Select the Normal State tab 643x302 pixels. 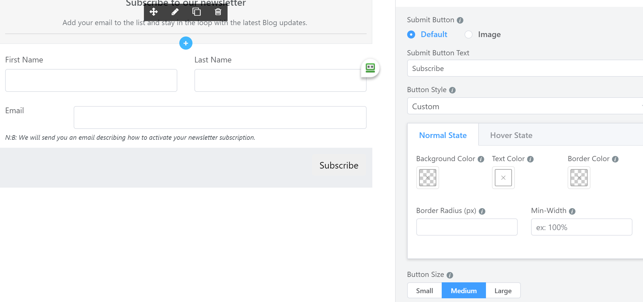(443, 135)
